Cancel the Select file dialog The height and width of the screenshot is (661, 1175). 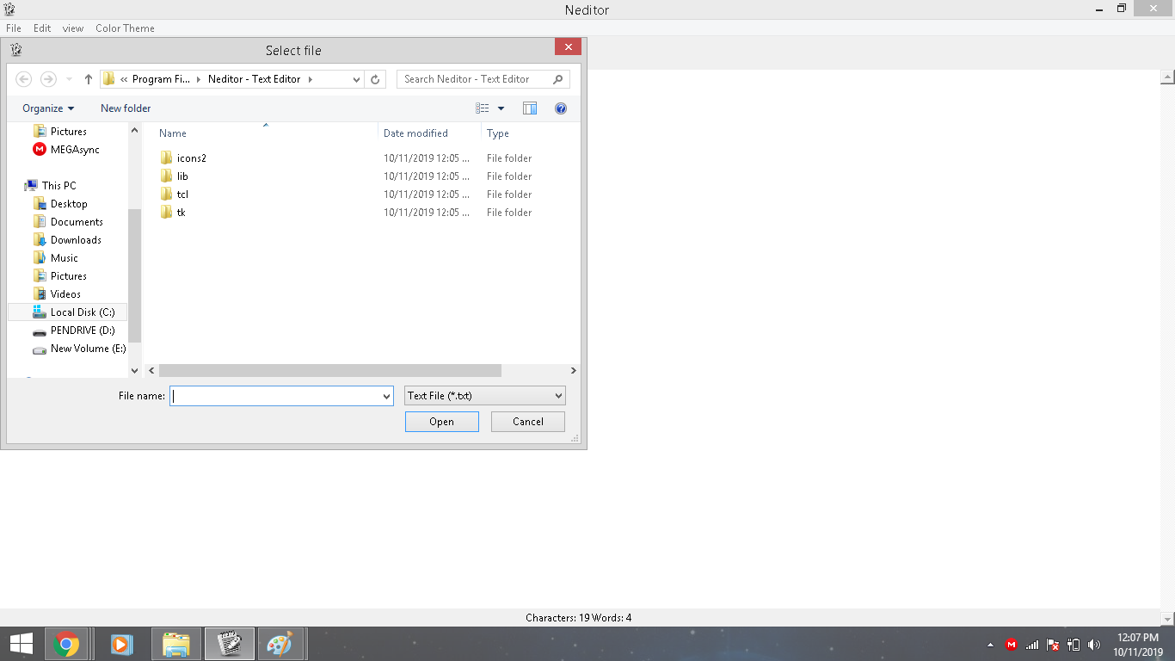(528, 422)
